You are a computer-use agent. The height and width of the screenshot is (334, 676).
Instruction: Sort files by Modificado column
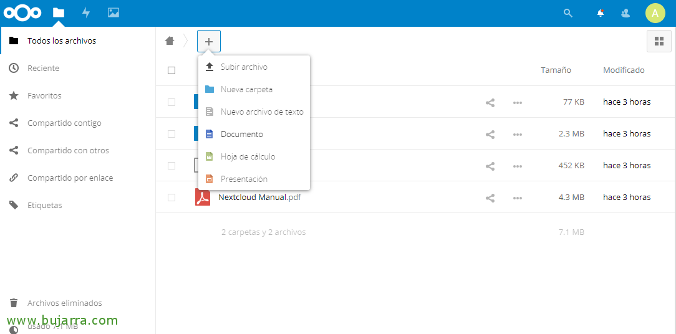pos(624,70)
